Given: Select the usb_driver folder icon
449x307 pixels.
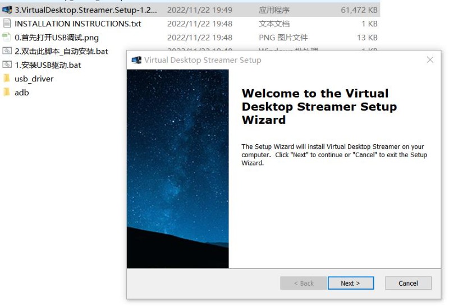Looking at the screenshot, I should point(6,78).
